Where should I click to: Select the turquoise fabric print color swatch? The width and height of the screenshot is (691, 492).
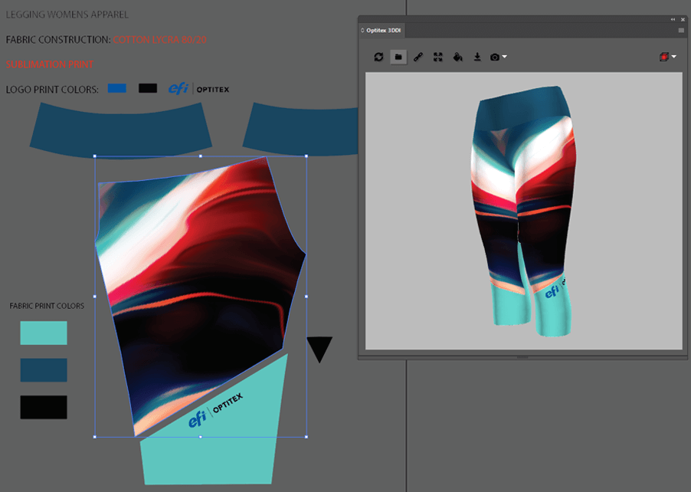tap(44, 333)
